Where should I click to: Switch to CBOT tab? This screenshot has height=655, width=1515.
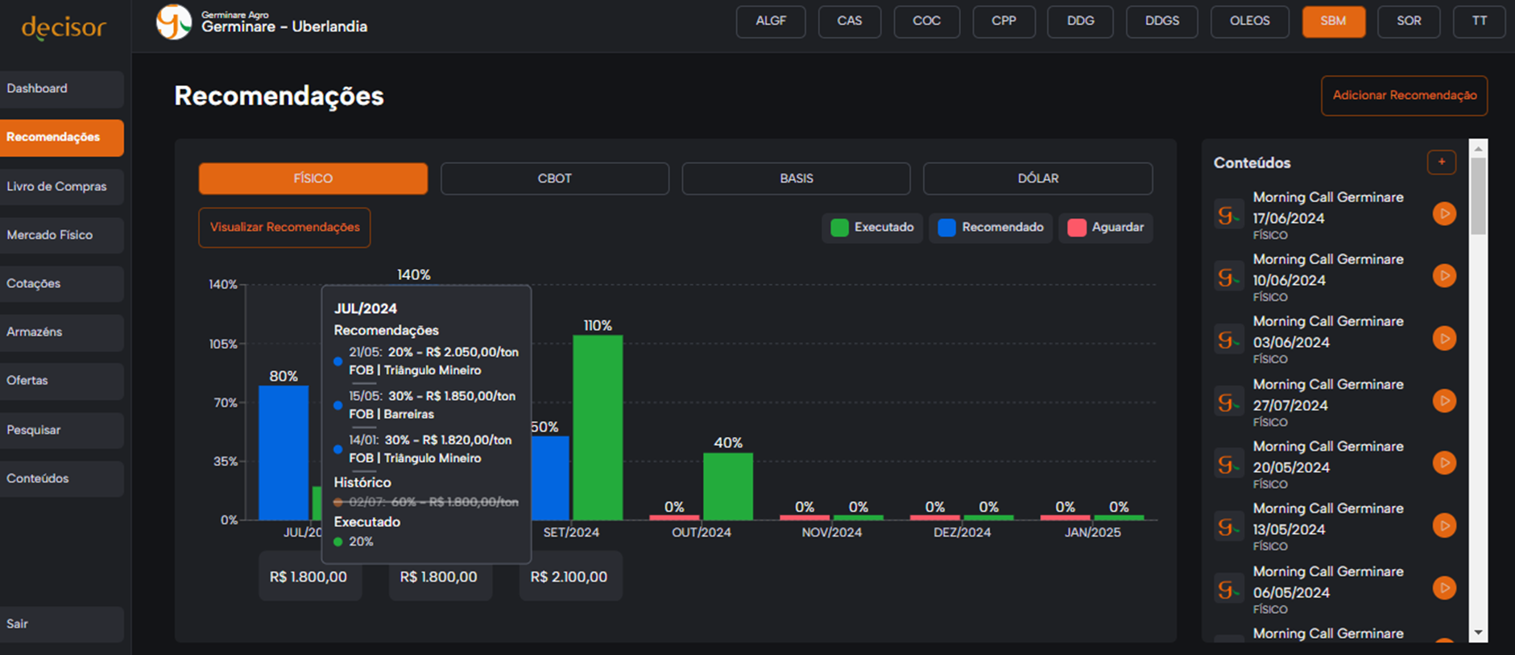pyautogui.click(x=555, y=179)
